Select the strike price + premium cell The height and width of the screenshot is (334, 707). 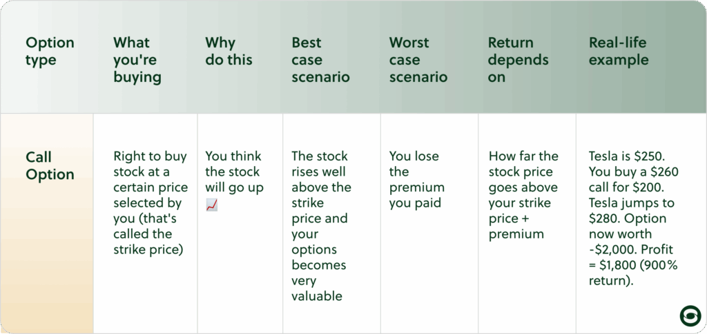(x=523, y=195)
